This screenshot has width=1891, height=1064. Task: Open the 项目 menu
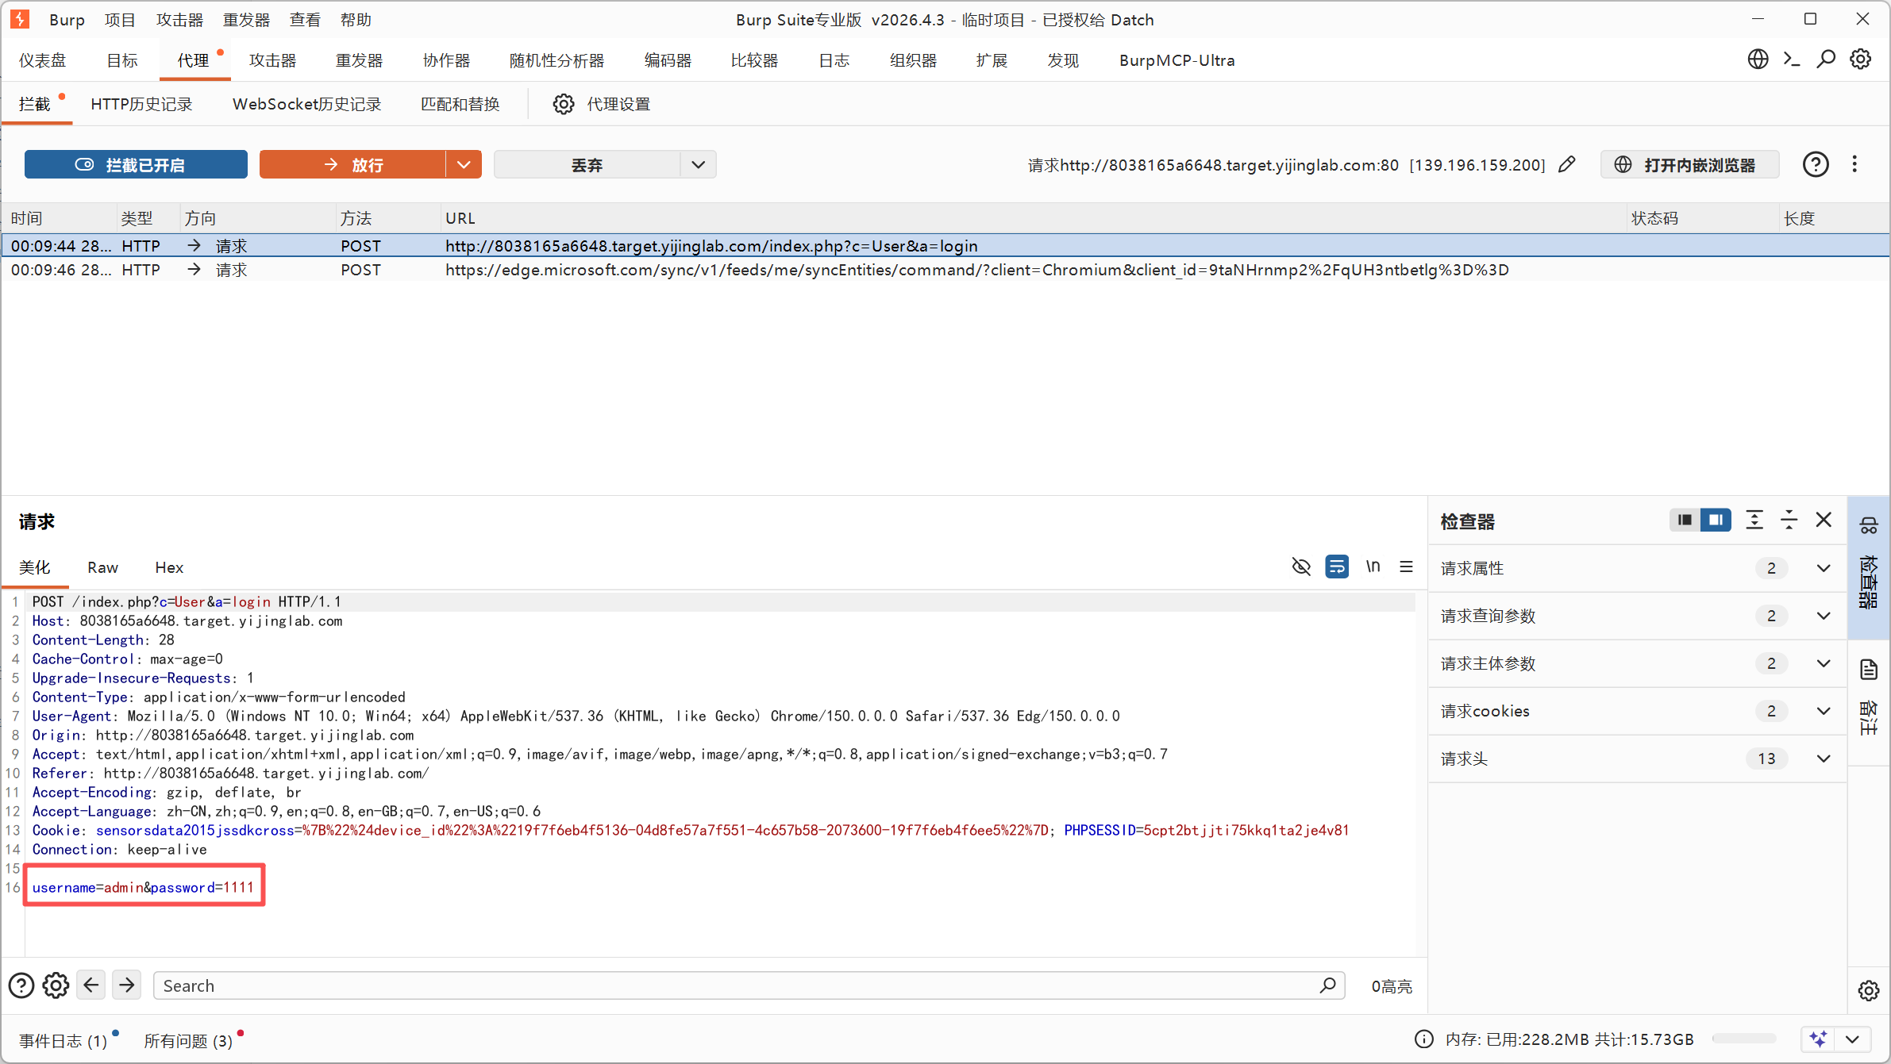(120, 20)
